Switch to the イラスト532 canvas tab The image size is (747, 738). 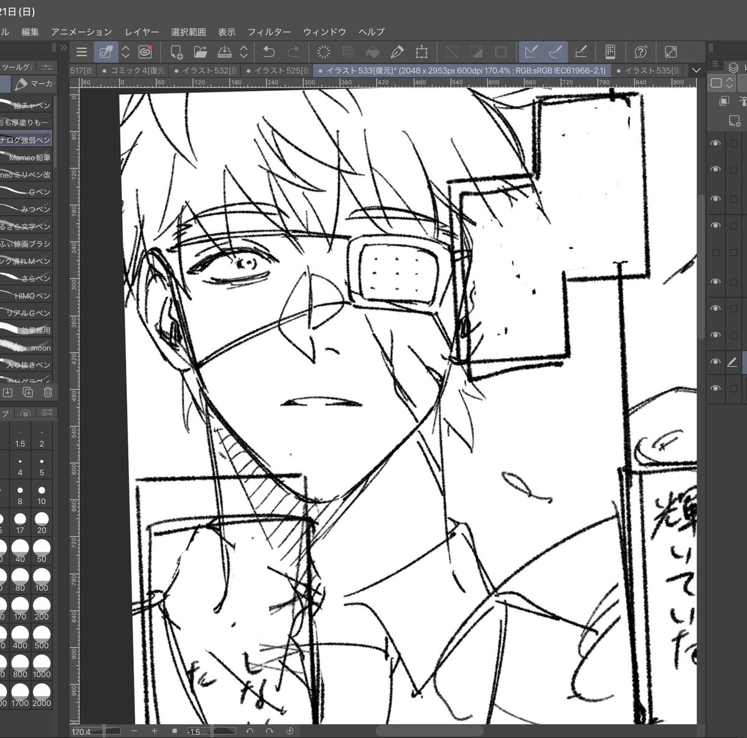coord(205,71)
